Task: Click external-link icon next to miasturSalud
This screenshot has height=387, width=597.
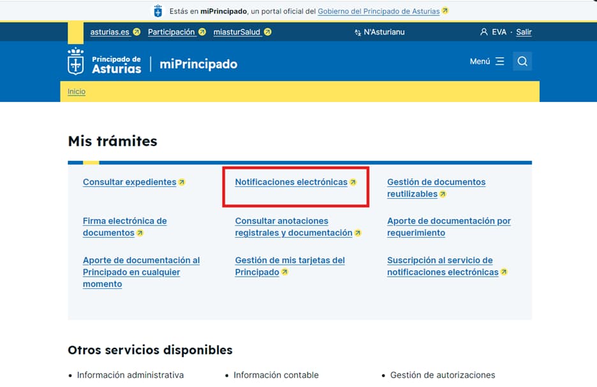Action: click(x=268, y=32)
